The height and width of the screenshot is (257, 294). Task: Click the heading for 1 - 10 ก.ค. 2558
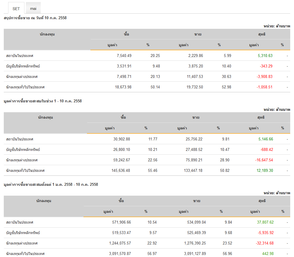click(43, 101)
